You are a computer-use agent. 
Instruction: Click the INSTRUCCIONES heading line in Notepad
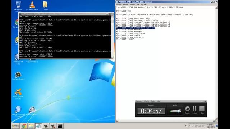point(123,11)
